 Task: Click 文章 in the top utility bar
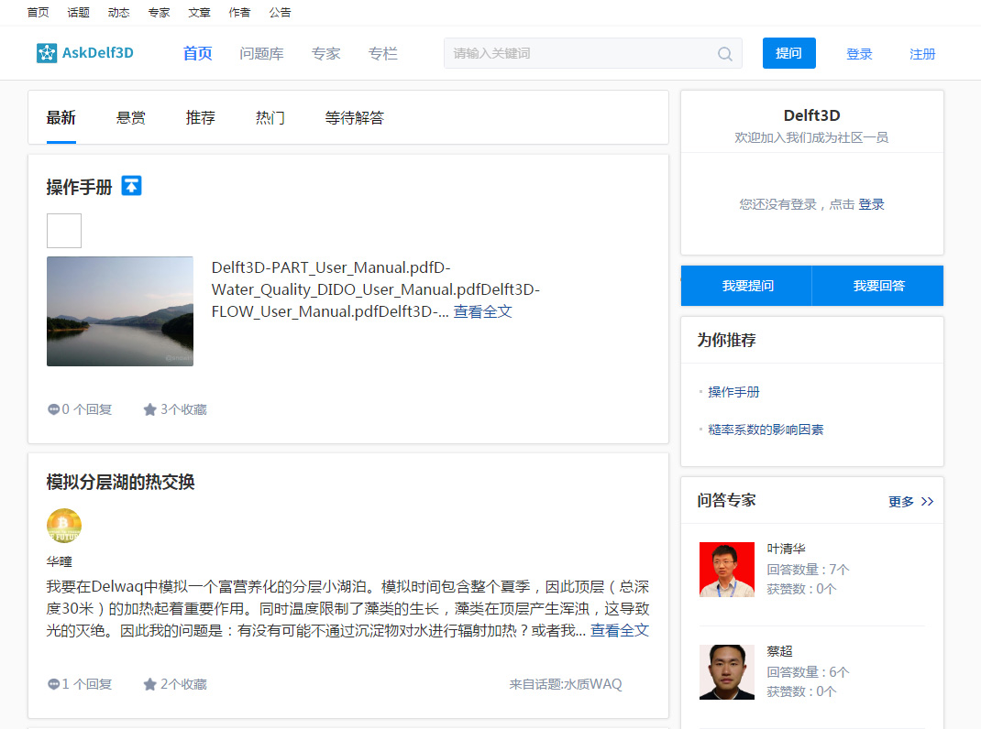tap(199, 13)
